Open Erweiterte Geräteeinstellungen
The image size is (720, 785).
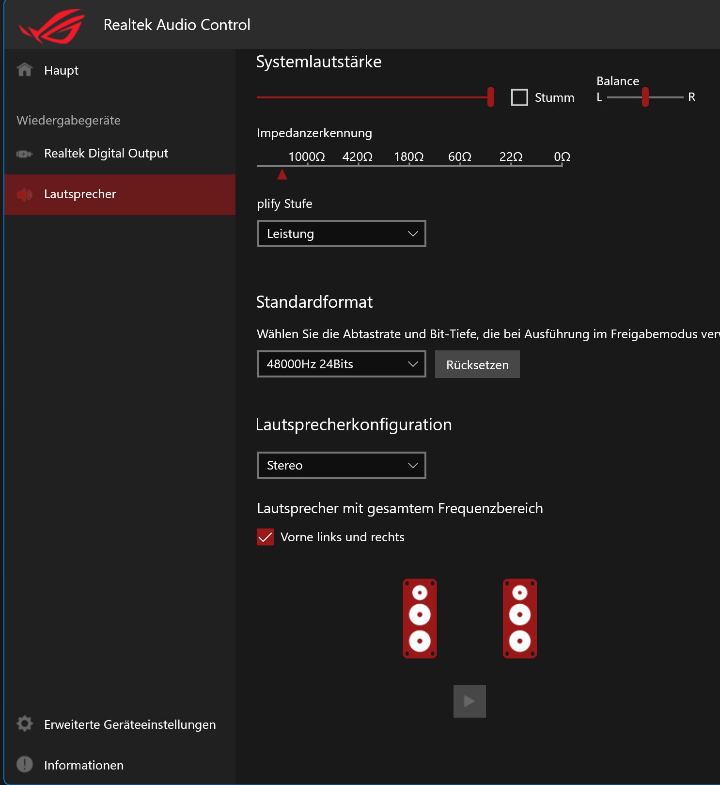120,724
